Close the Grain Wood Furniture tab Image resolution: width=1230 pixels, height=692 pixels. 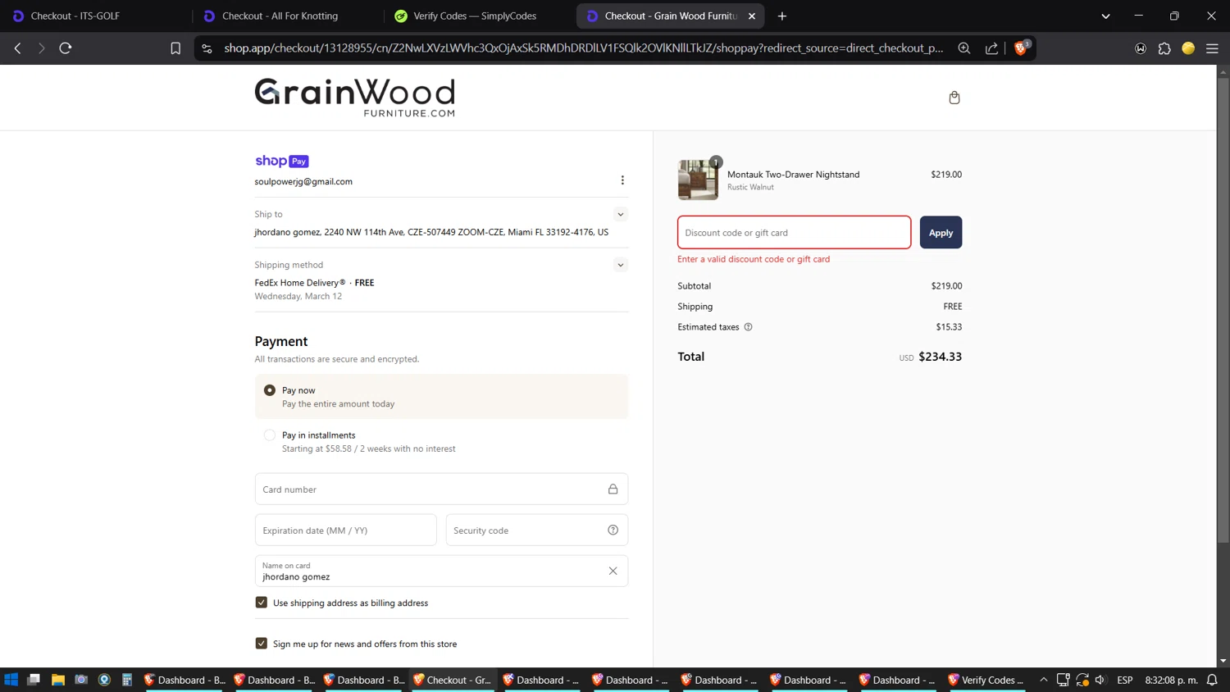(752, 16)
